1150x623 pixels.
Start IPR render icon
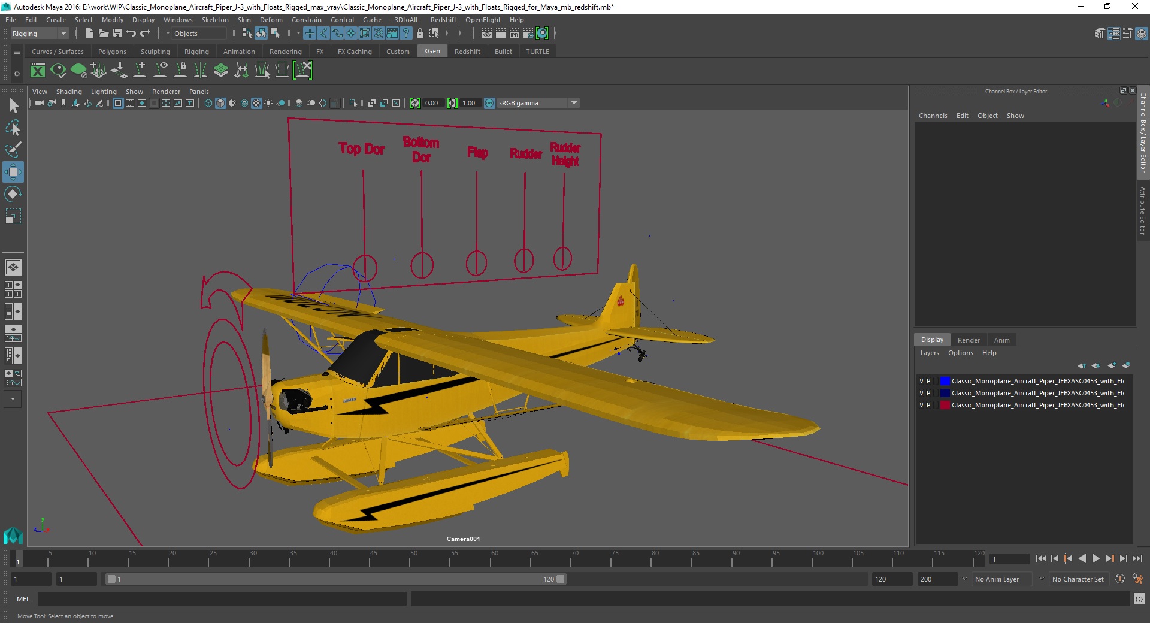(x=515, y=34)
